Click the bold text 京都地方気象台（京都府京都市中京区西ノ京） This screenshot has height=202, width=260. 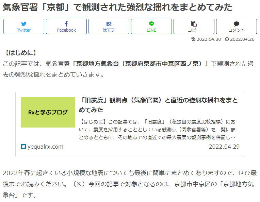coord(140,64)
